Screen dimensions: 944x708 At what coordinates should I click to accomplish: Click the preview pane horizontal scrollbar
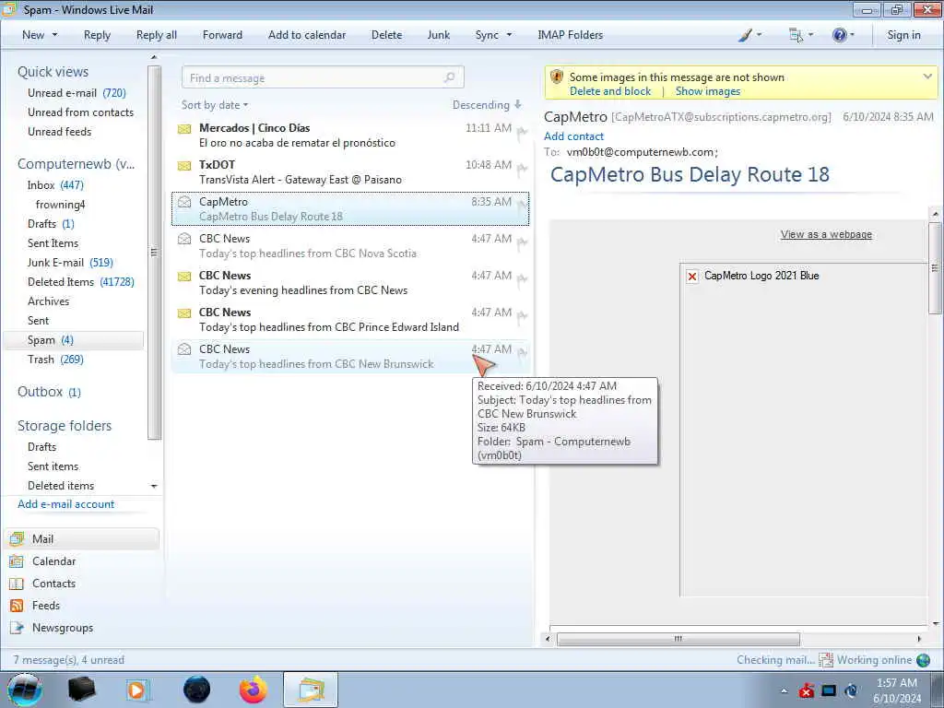[x=678, y=639]
